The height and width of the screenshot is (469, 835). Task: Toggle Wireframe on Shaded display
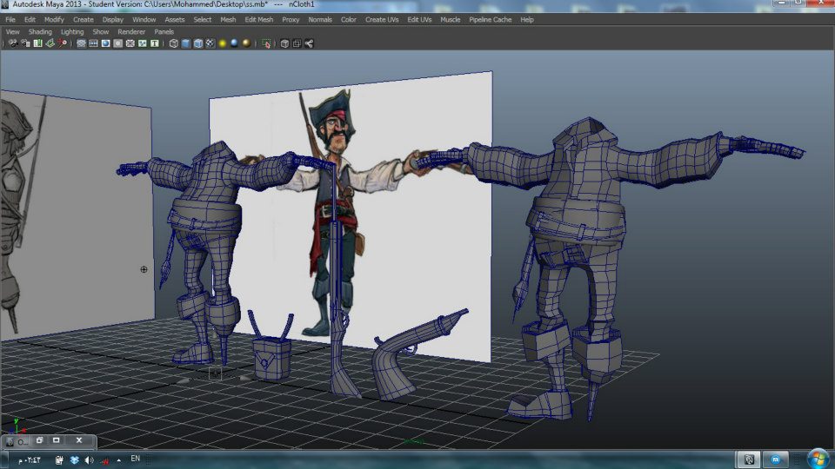[198, 43]
